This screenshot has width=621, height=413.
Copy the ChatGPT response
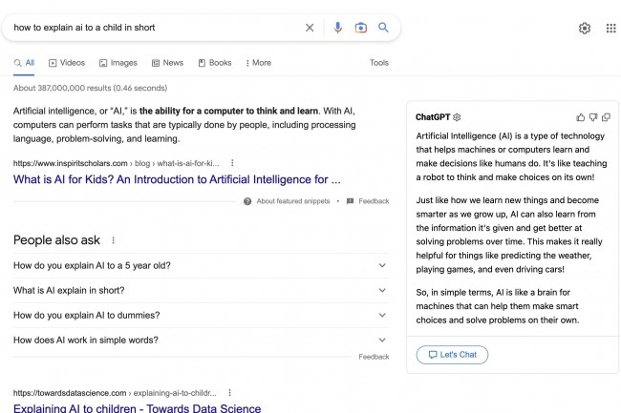coord(606,117)
